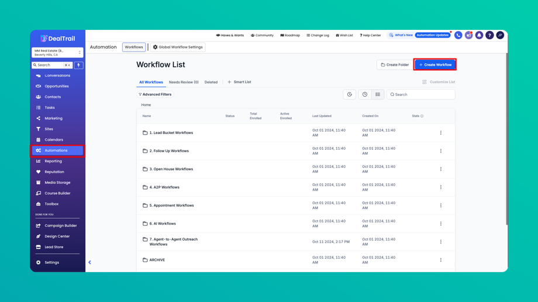Click Create Folder button

tap(395, 64)
